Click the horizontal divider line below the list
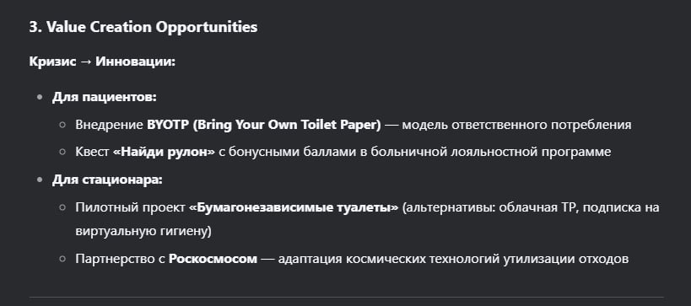Screen dimensions: 691x306 pyautogui.click(x=346, y=298)
